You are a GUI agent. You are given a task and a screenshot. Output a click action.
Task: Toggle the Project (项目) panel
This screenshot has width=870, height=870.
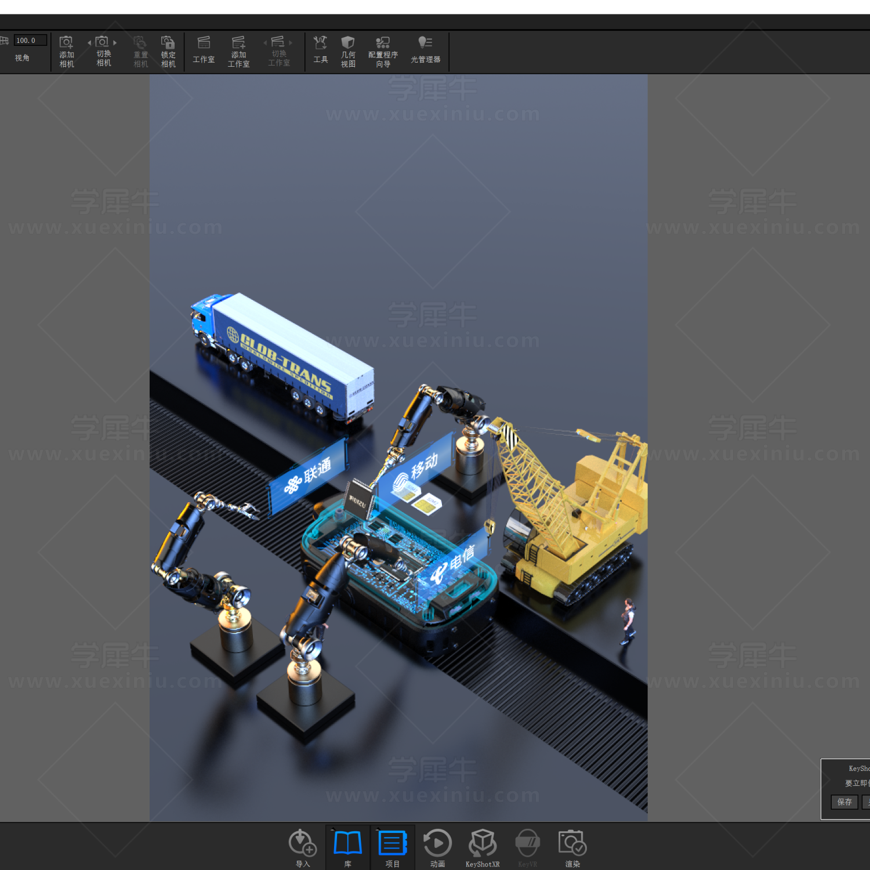coord(393,848)
